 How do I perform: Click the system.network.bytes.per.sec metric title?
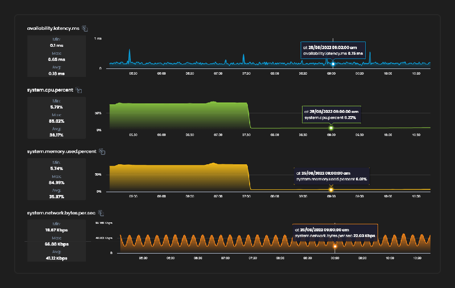coord(61,213)
